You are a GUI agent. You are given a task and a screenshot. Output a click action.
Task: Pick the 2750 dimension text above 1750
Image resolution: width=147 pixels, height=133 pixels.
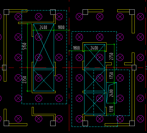click(x=111, y=56)
